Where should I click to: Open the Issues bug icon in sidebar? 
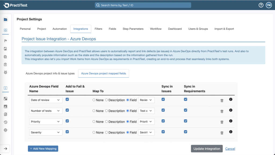pyautogui.click(x=5, y=72)
